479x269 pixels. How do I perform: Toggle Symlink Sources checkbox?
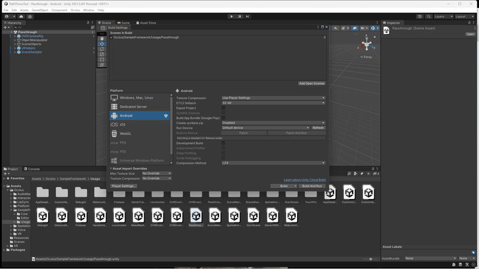(x=223, y=113)
